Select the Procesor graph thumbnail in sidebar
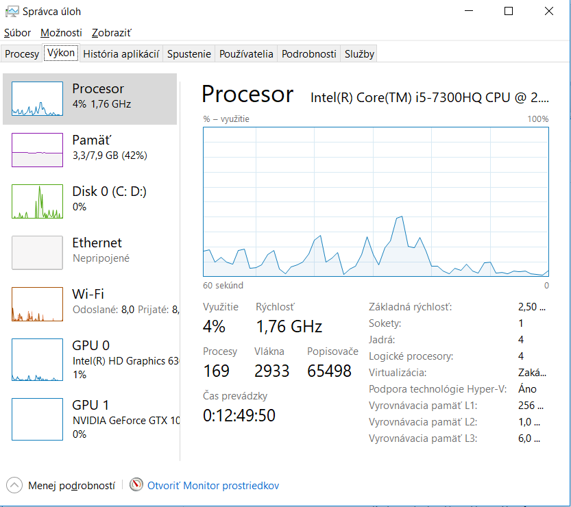 (37, 99)
